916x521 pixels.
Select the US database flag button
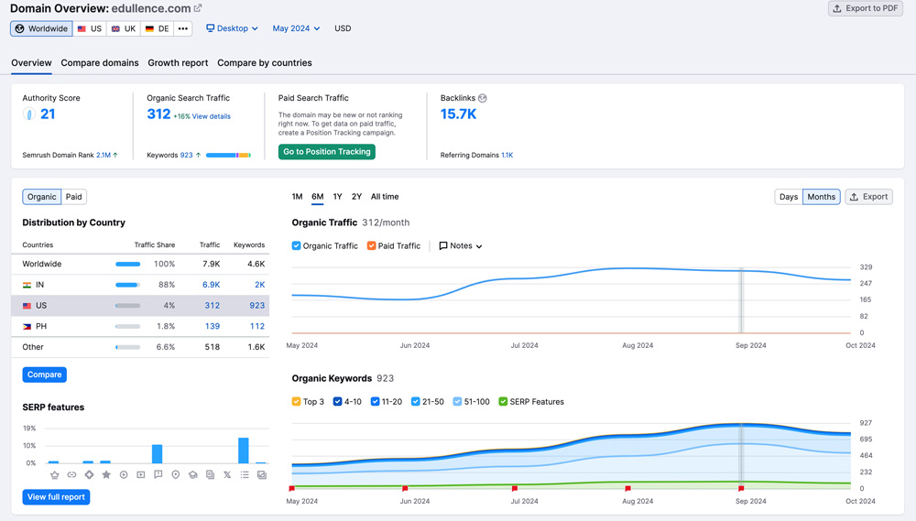click(90, 28)
